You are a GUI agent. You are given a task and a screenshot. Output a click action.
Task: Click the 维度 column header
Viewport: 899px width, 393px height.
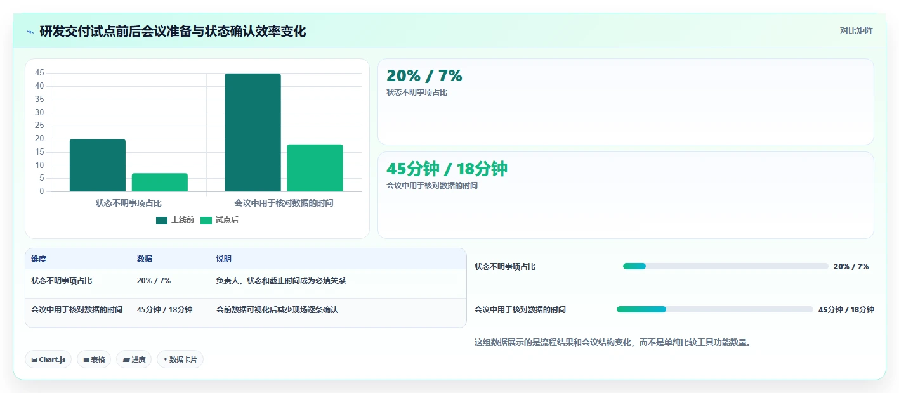coord(39,259)
